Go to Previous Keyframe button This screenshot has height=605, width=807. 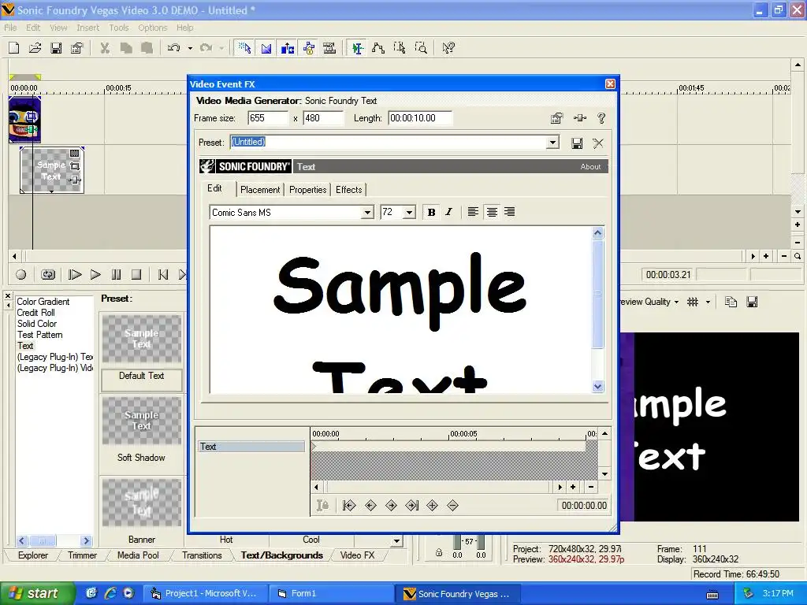[x=370, y=506]
